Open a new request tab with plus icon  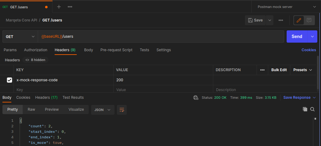pos(59,7)
